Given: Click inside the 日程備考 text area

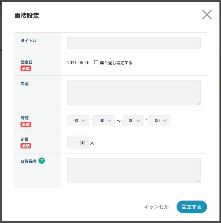Looking at the screenshot, I should (x=134, y=170).
